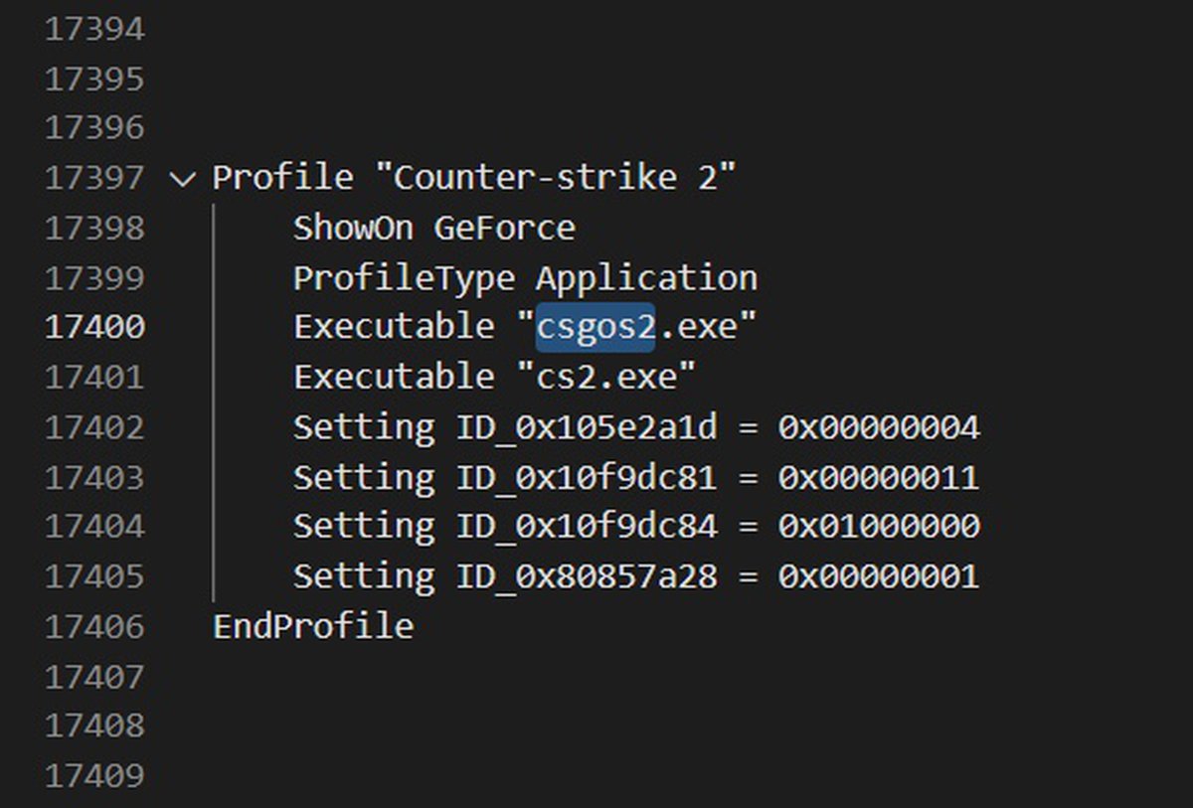
Task: Click the value 0x00000004
Action: tap(879, 427)
